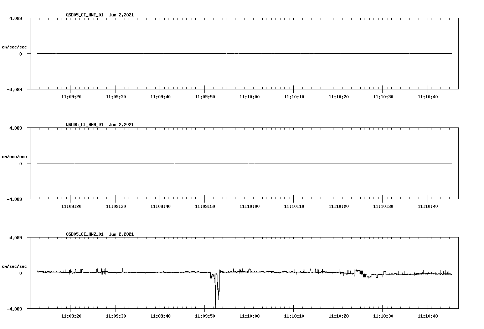The image size is (484, 329).
Task: Click 11:09:40 time label under HNZ plot
Action: 160,316
